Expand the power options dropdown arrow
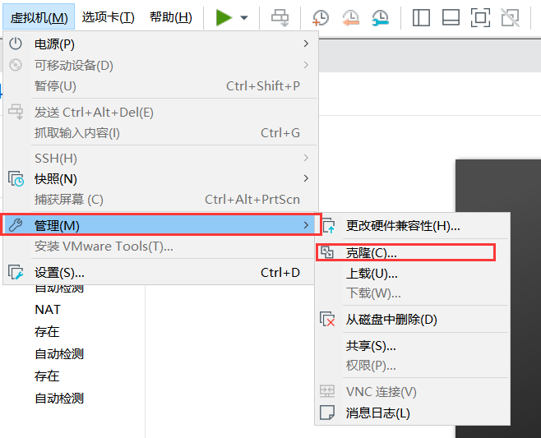Screen dimensions: 541x438 (x=244, y=17)
